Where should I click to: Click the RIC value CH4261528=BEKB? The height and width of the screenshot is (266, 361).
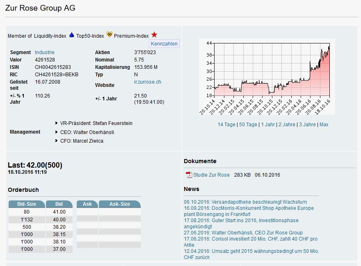[x=57, y=75]
